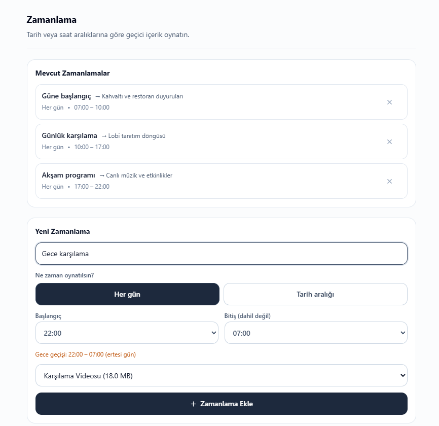The image size is (439, 426).
Task: Click the chevron of the video selector
Action: 403,375
